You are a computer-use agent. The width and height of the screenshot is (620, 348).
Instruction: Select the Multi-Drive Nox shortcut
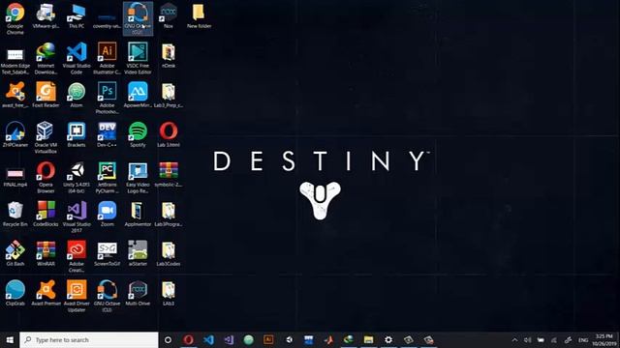click(x=138, y=292)
